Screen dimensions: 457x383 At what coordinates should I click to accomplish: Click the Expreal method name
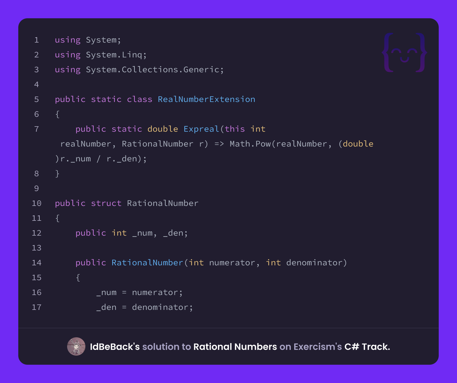pos(201,129)
